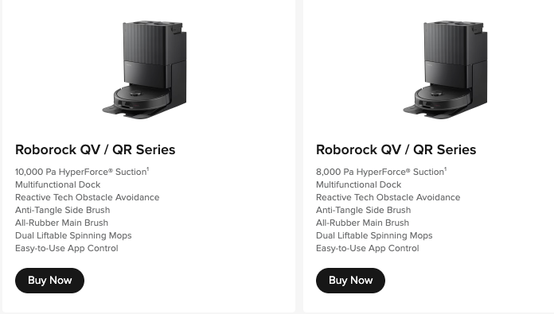Viewport: 554px width, 314px height.
Task: Click Reactive Tech Obstacle Avoidance in 8,000 Pa card
Action: click(388, 197)
